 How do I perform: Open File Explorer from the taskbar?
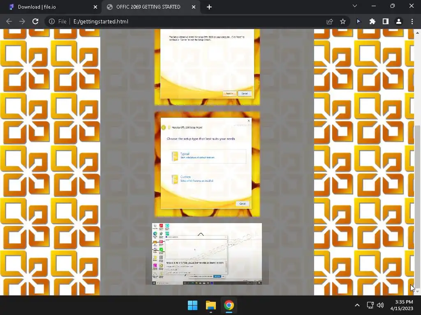pyautogui.click(x=211, y=305)
